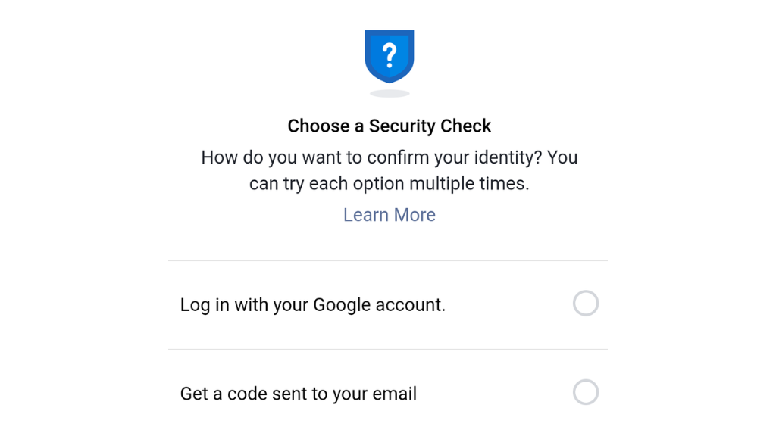Click 'Learn More' below the description

[389, 215]
